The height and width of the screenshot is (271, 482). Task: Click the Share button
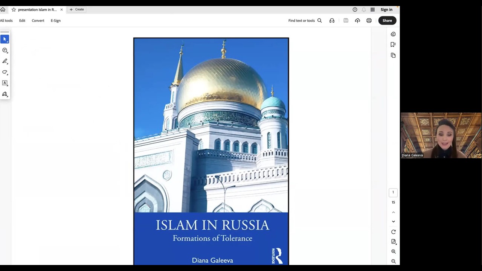(x=387, y=21)
